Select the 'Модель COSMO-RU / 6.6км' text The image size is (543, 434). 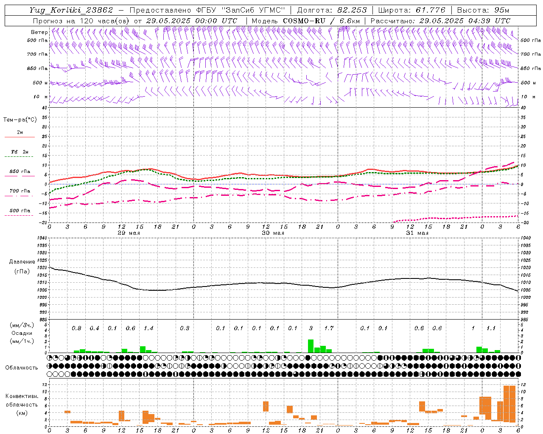(x=306, y=21)
